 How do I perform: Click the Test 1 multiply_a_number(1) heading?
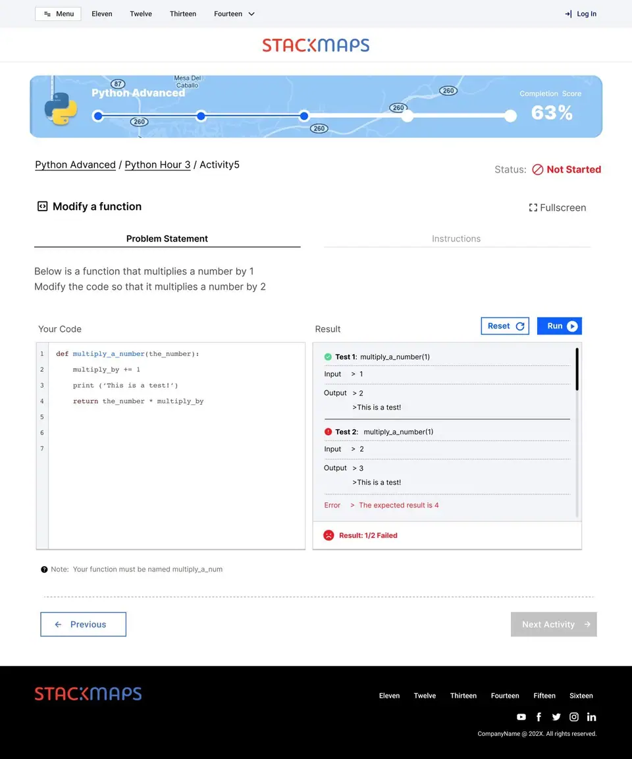click(382, 357)
